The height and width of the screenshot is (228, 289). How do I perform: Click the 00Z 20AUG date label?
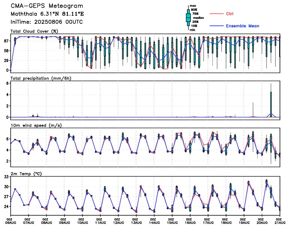tap(262, 221)
